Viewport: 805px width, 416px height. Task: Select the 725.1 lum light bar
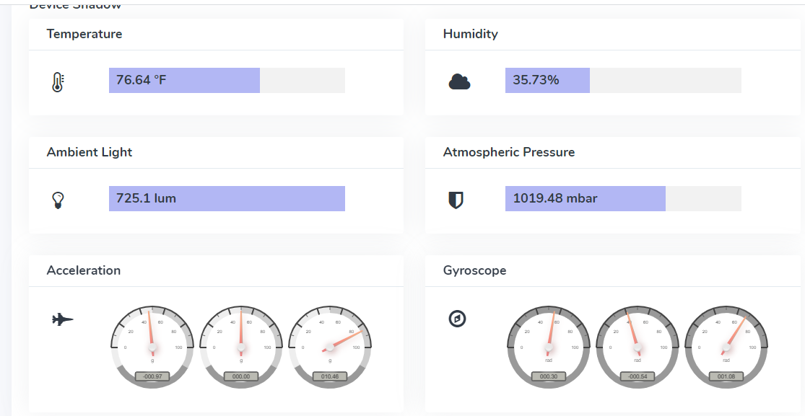pyautogui.click(x=227, y=198)
